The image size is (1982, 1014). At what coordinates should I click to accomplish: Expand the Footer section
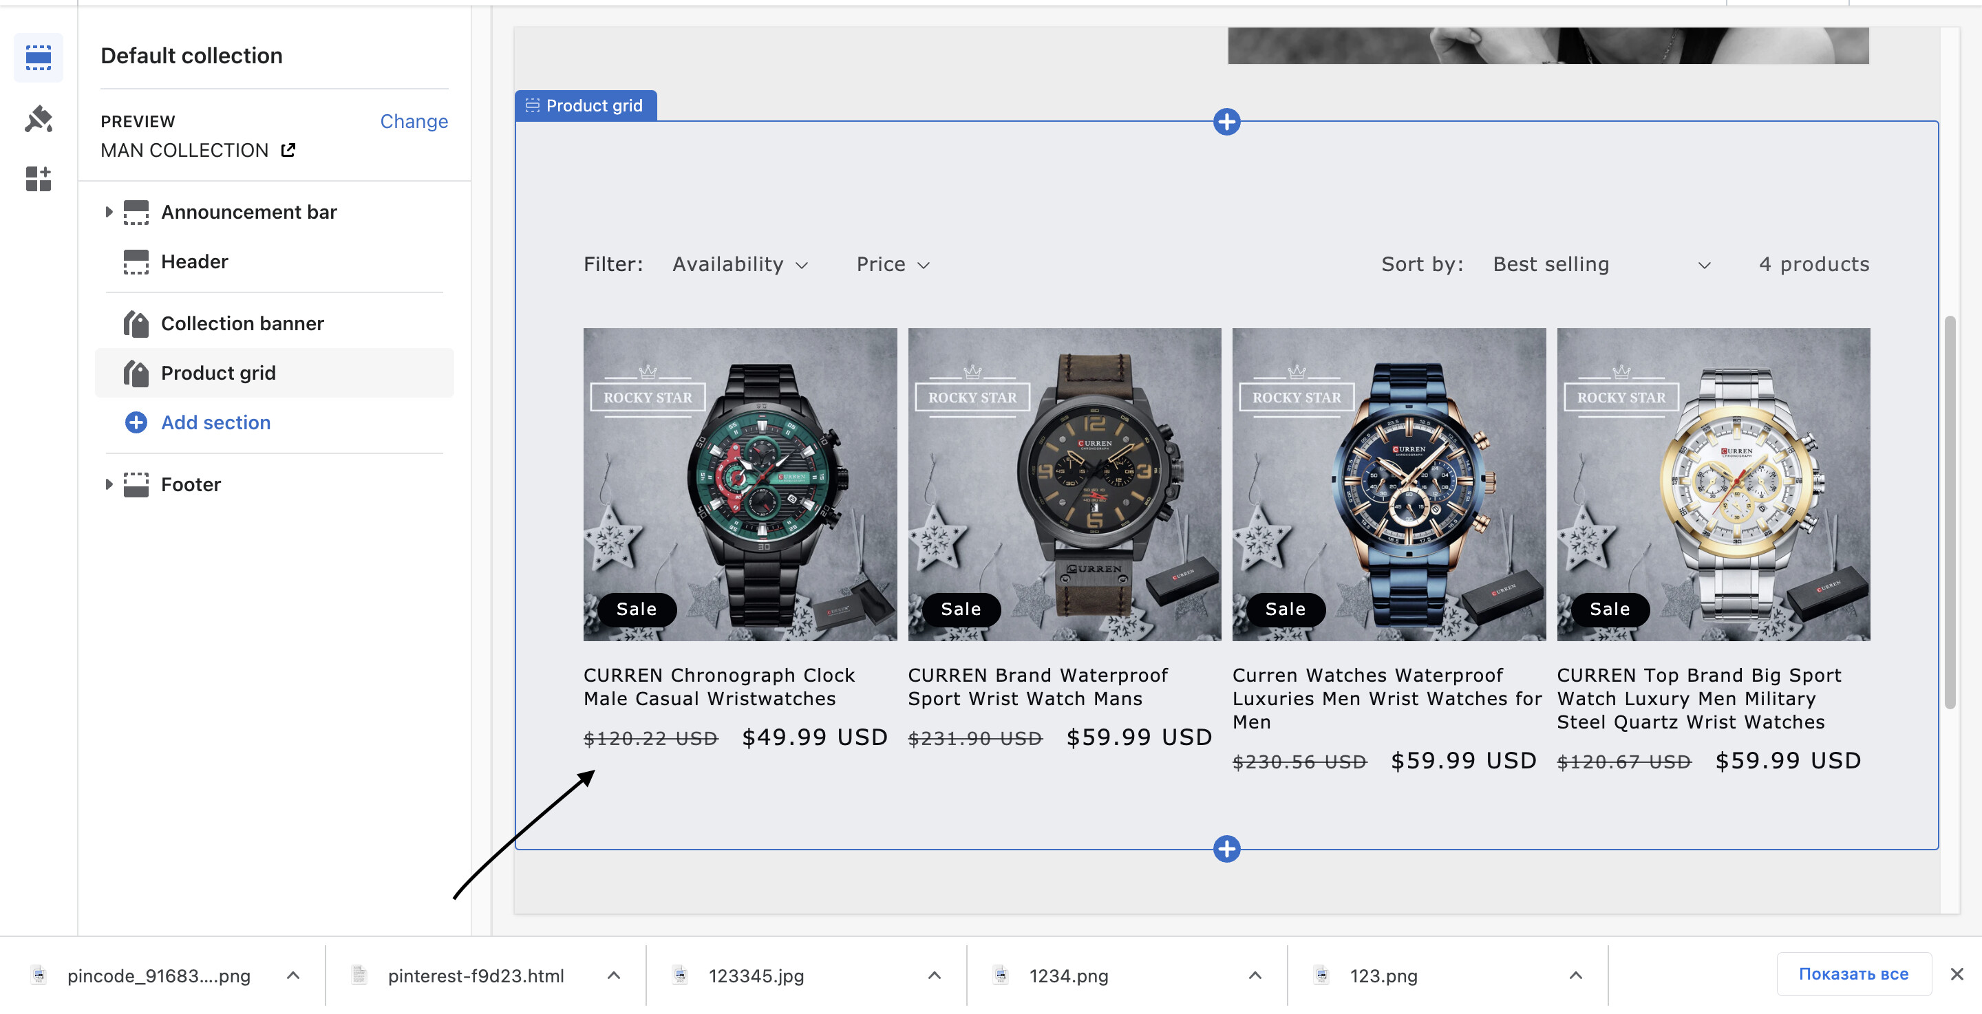tap(109, 484)
